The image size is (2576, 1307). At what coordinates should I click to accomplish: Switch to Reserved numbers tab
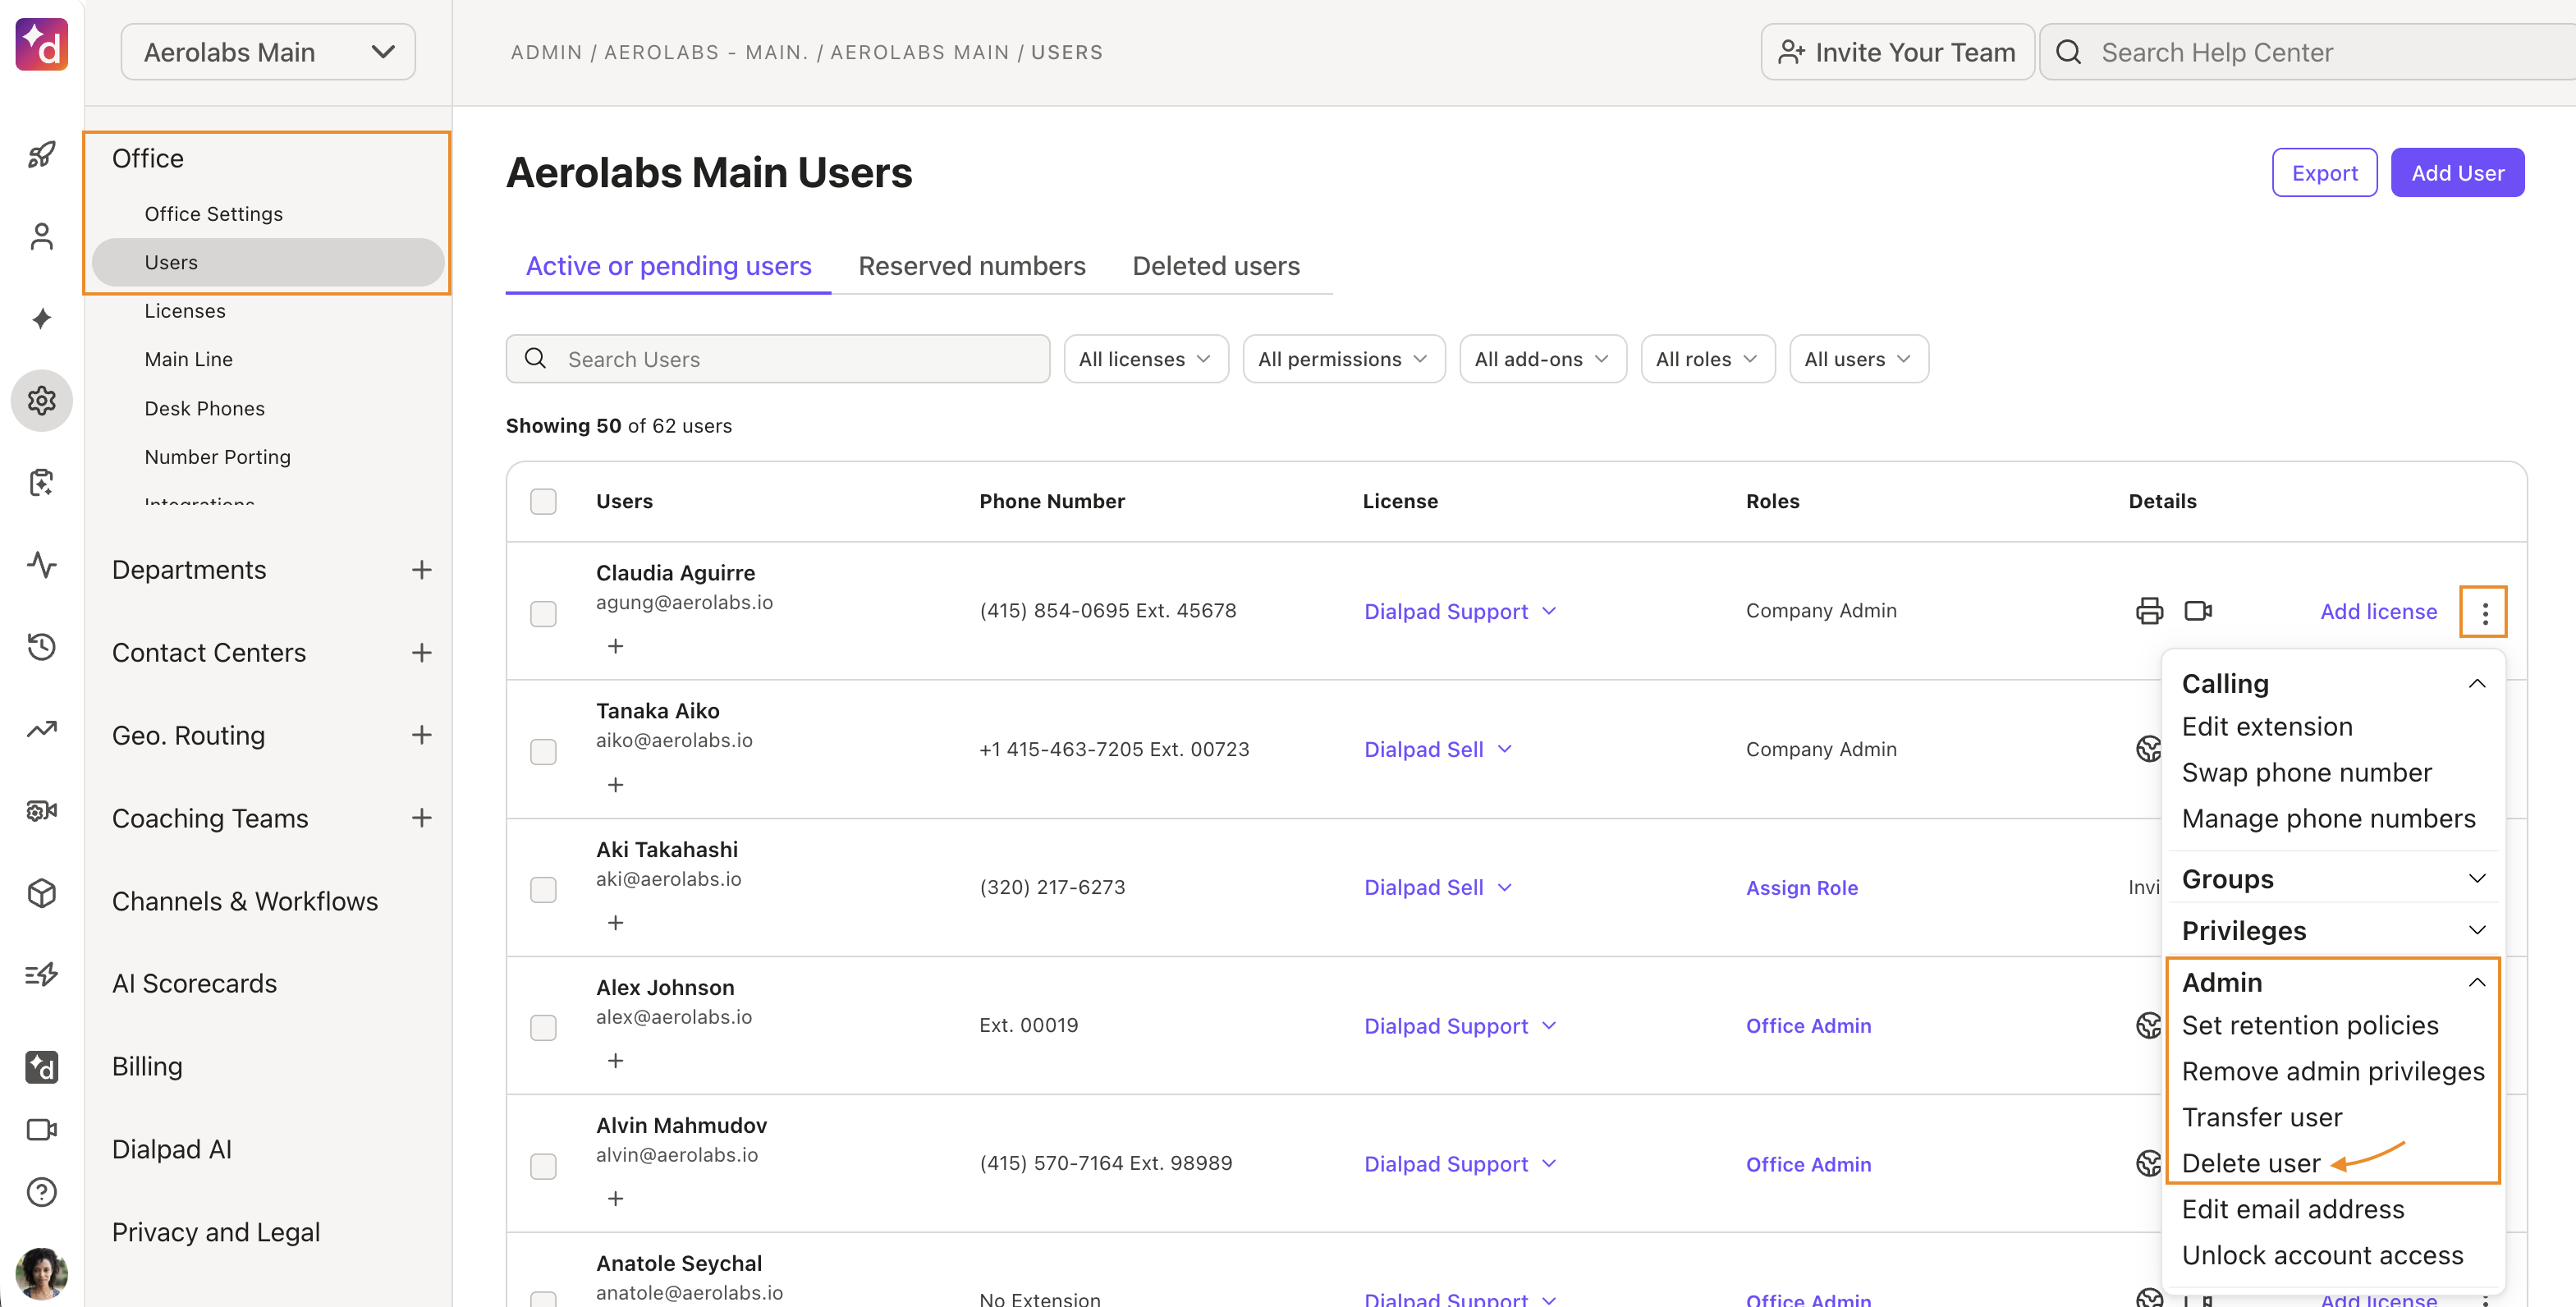coord(971,266)
